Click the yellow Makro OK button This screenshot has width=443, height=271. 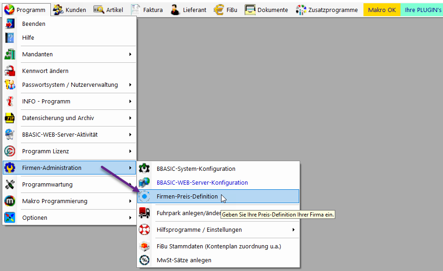pyautogui.click(x=381, y=10)
